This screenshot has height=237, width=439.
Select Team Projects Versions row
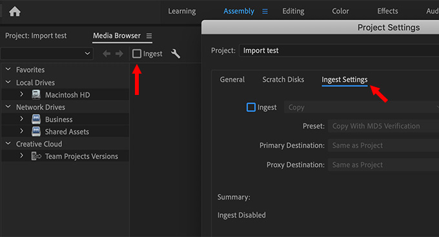coord(65,156)
